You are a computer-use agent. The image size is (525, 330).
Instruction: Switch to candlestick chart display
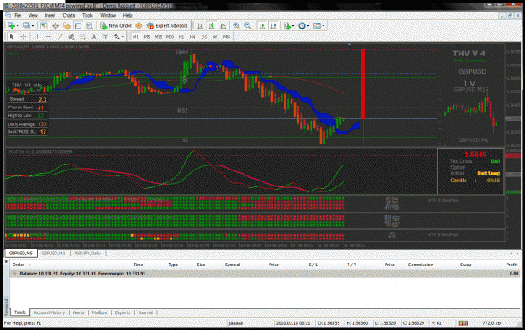pos(212,26)
